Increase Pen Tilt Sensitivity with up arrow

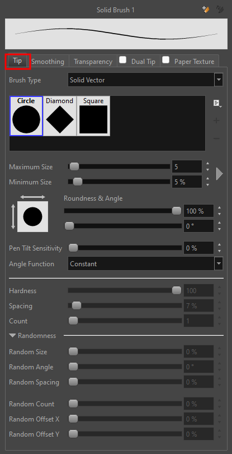220,245
